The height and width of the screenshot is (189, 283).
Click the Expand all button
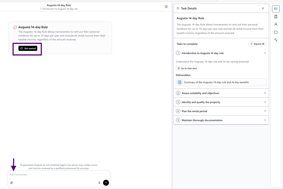tap(257, 44)
